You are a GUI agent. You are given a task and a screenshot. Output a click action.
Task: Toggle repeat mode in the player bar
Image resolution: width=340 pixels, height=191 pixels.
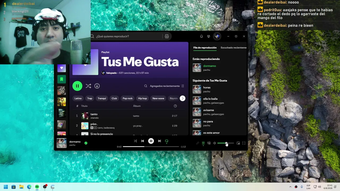(167, 141)
